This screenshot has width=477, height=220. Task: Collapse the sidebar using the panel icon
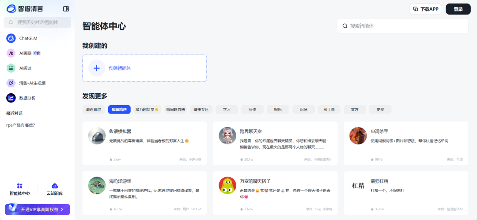[x=66, y=9]
